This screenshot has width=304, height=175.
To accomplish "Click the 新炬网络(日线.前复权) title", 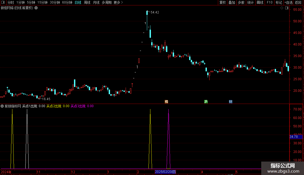I will [17, 8].
